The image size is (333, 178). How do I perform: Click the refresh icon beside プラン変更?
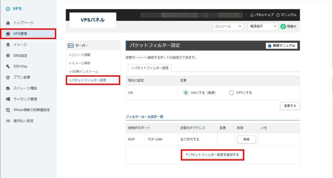(8, 78)
